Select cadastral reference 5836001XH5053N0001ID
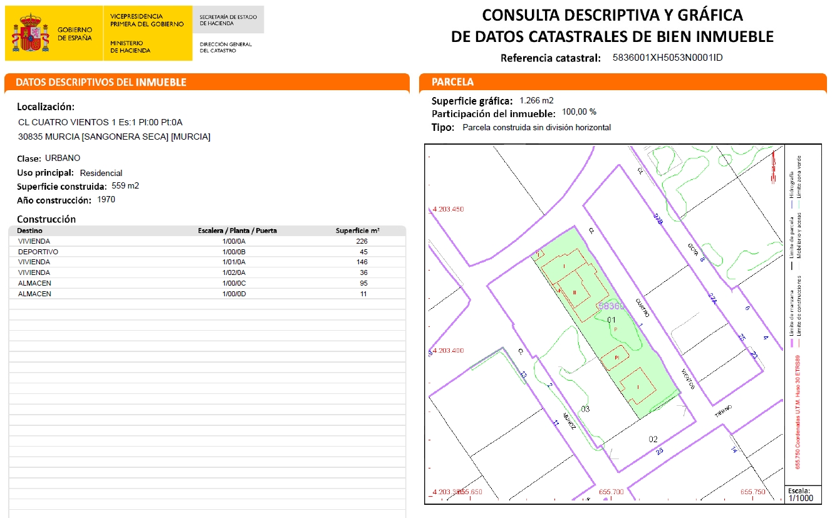This screenshot has height=518, width=837. pos(668,58)
